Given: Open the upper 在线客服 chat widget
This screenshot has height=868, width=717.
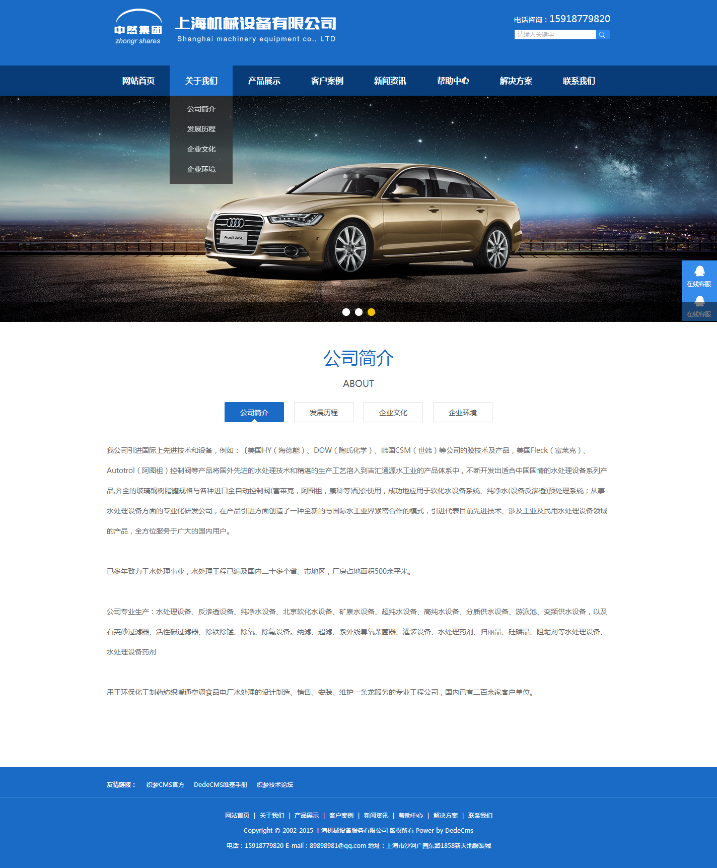Looking at the screenshot, I should (x=699, y=276).
